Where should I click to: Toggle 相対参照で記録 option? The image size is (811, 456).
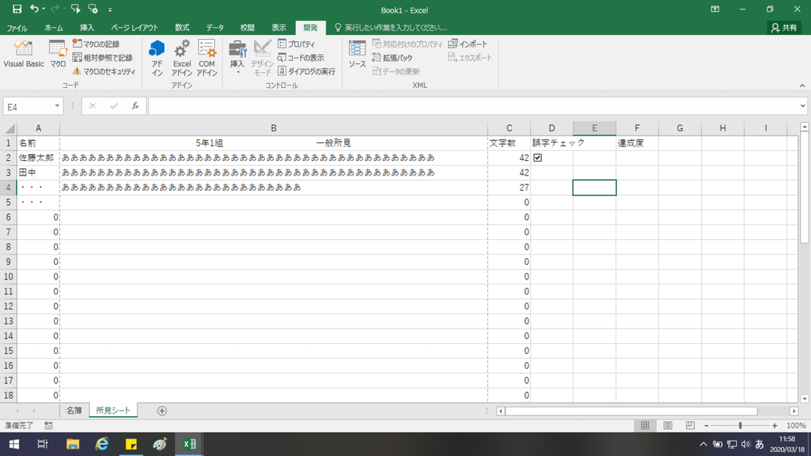(x=102, y=57)
